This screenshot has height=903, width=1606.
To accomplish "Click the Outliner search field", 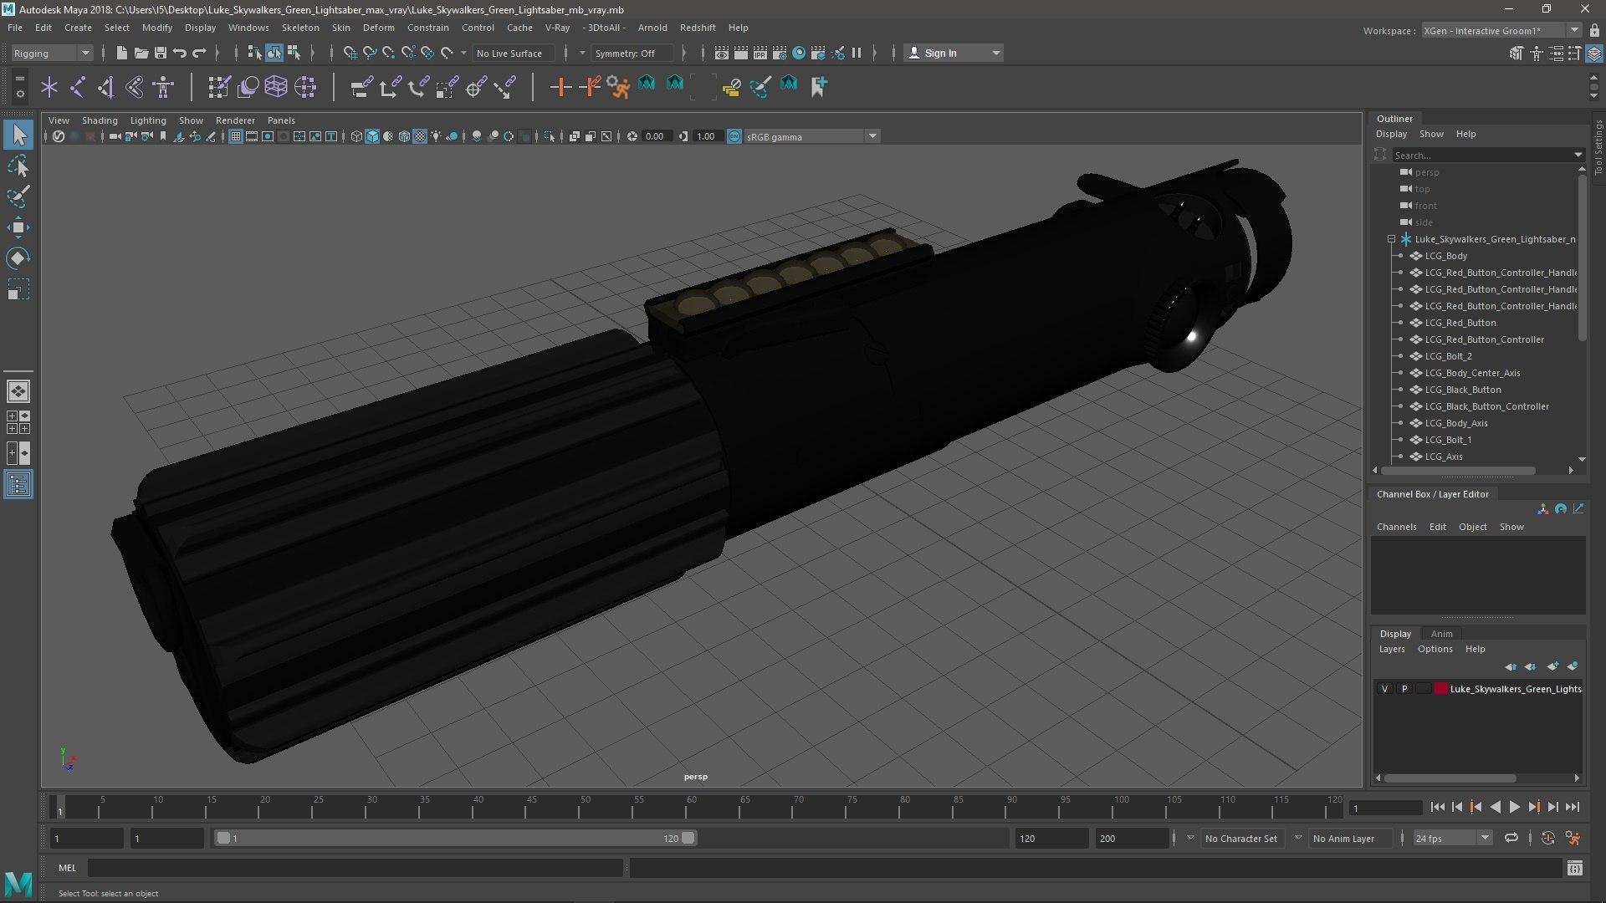I will point(1488,155).
